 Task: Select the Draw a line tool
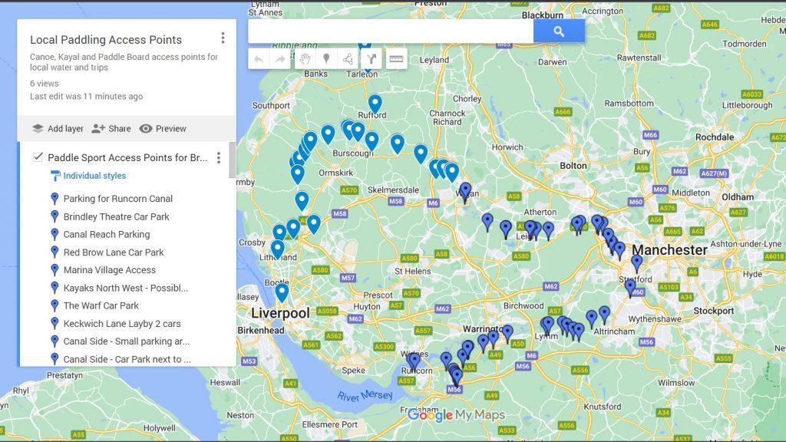pos(349,59)
